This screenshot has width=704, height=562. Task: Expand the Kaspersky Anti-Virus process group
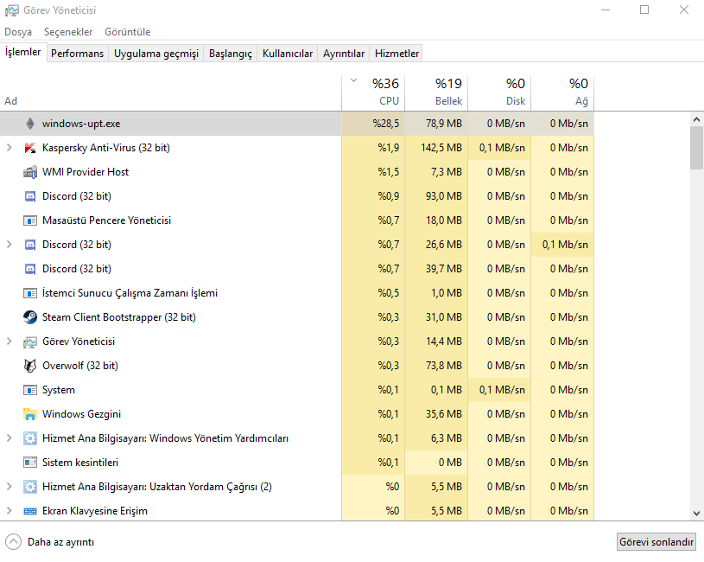tap(10, 148)
